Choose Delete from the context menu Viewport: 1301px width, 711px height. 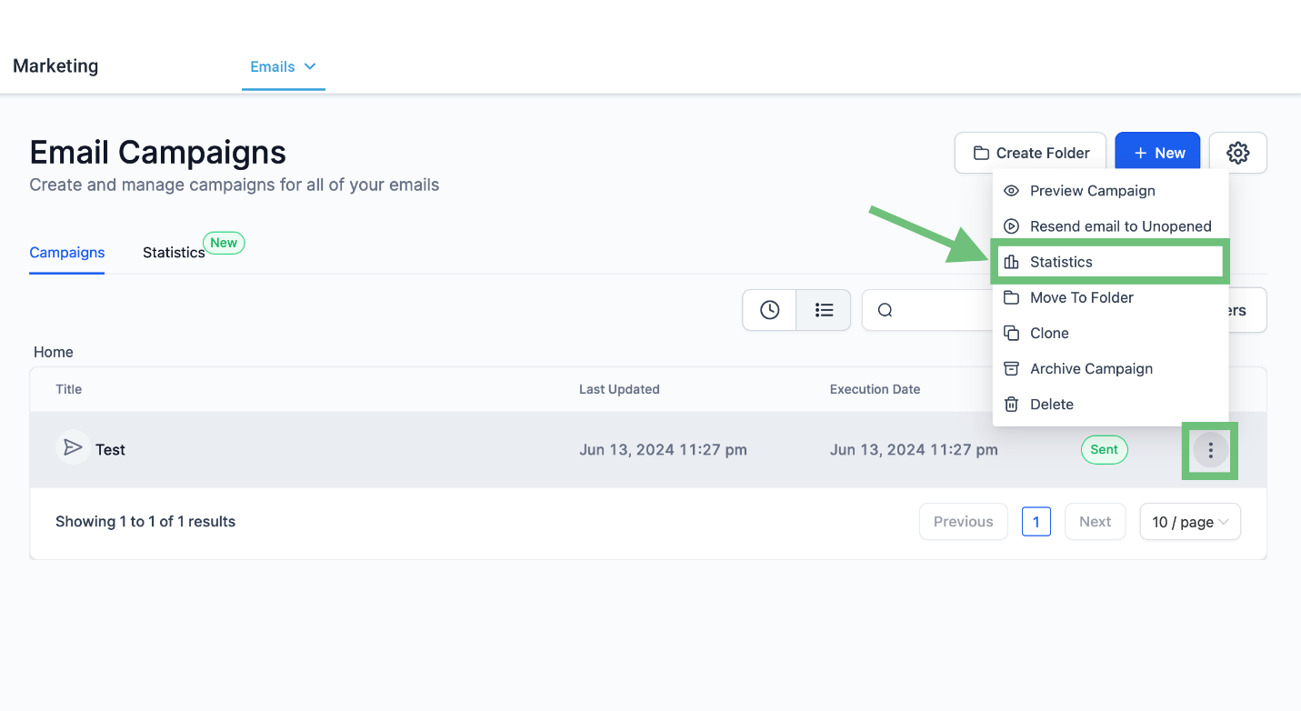click(1110, 405)
